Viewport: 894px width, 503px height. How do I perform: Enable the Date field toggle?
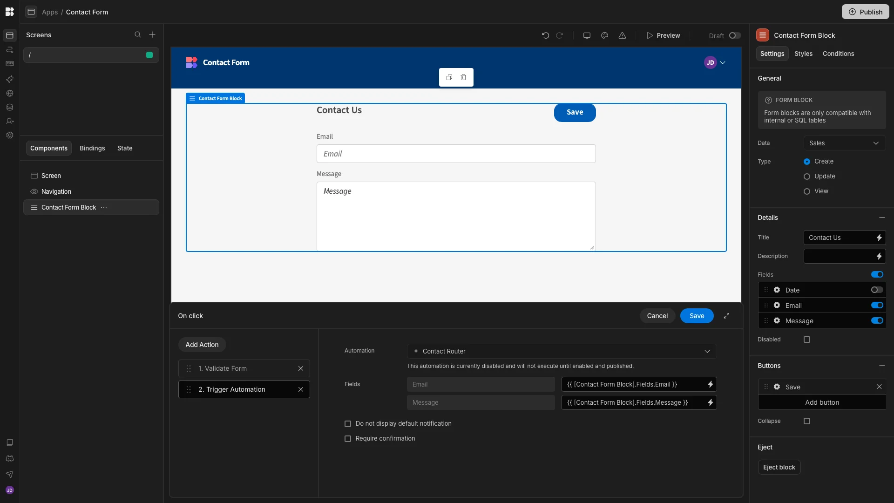(877, 290)
